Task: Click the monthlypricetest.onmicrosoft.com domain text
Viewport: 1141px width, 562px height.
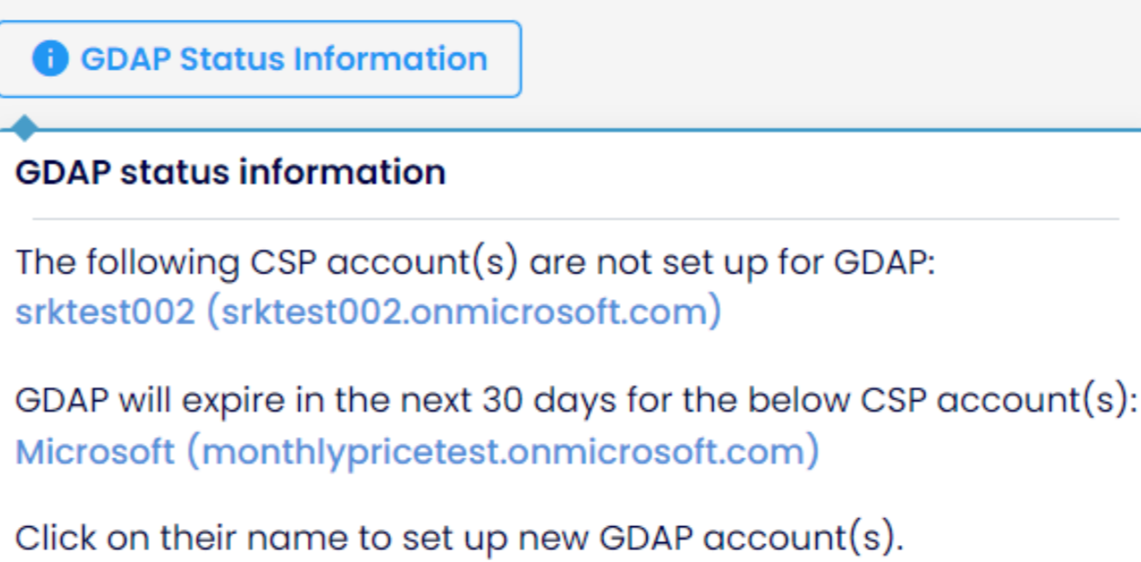Action: [x=502, y=451]
